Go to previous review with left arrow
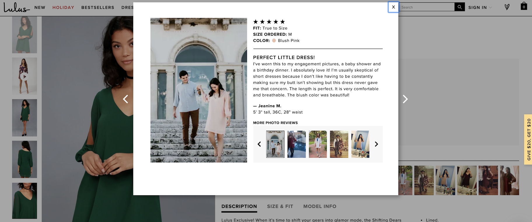The image size is (532, 222). click(x=125, y=99)
